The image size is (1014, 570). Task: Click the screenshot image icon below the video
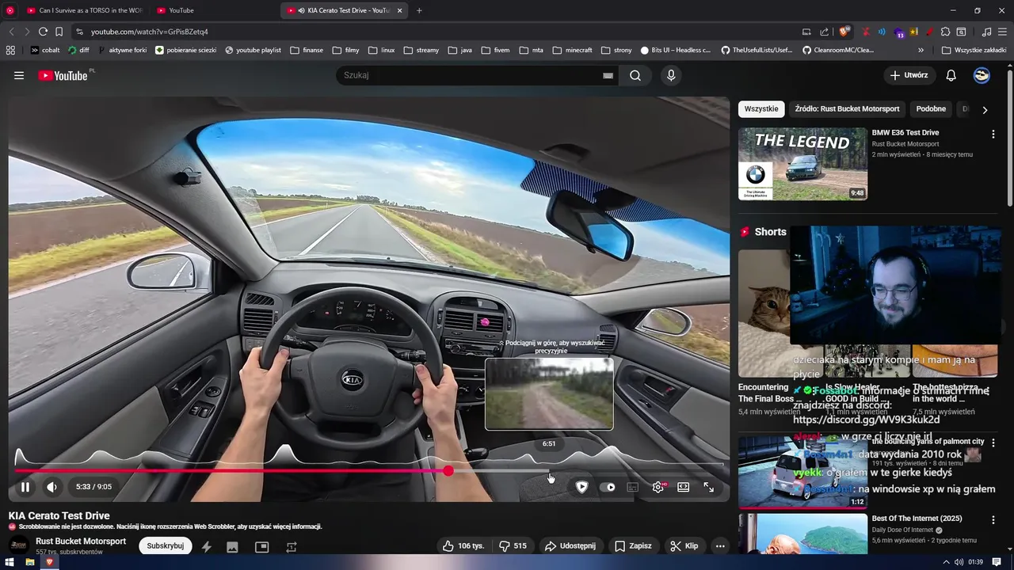click(232, 546)
